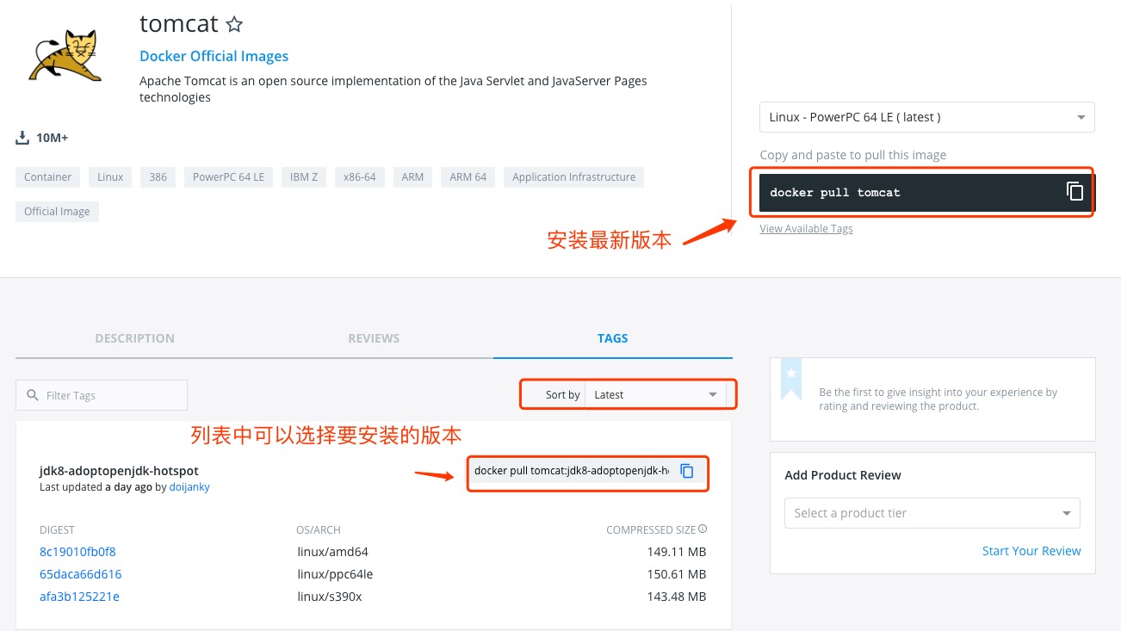Open the View Available Tags link

(806, 228)
